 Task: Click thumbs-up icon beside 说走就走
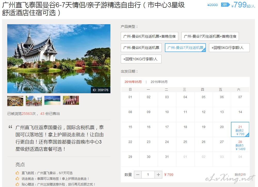point(18,178)
